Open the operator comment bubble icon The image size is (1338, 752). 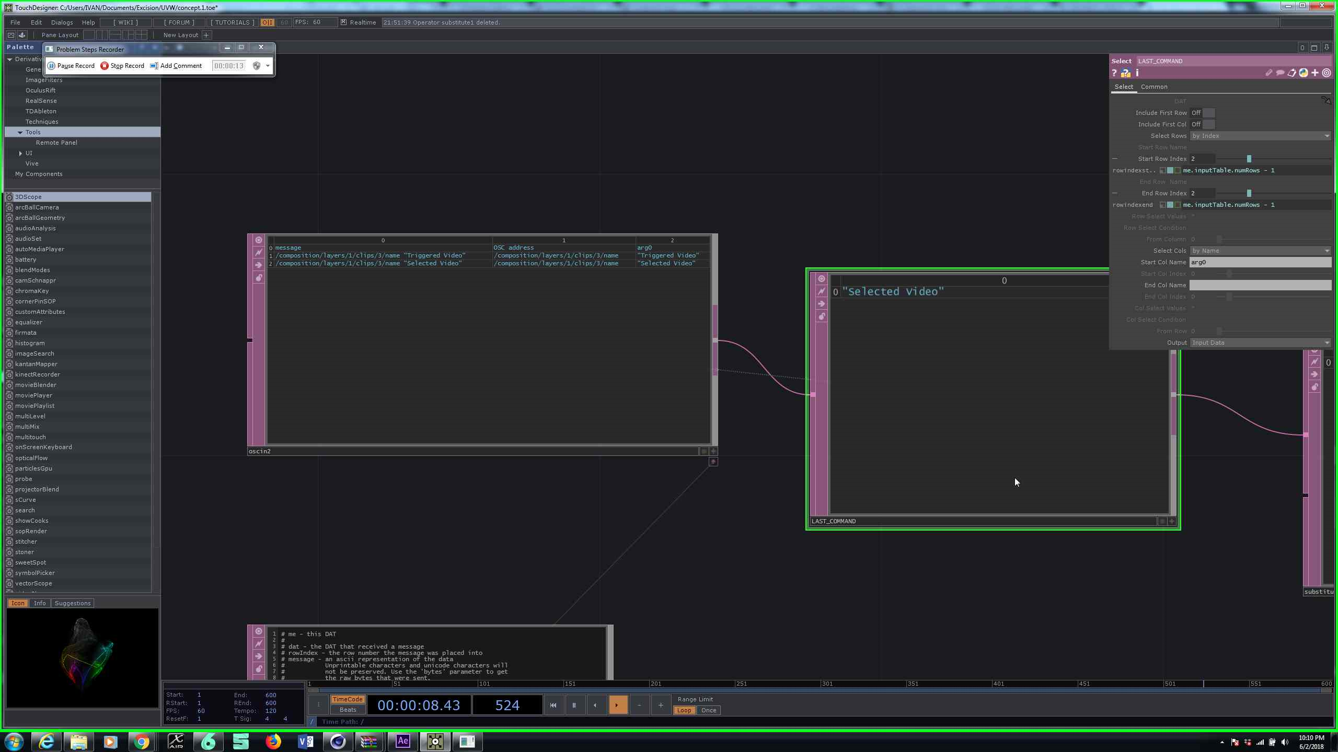point(1280,73)
